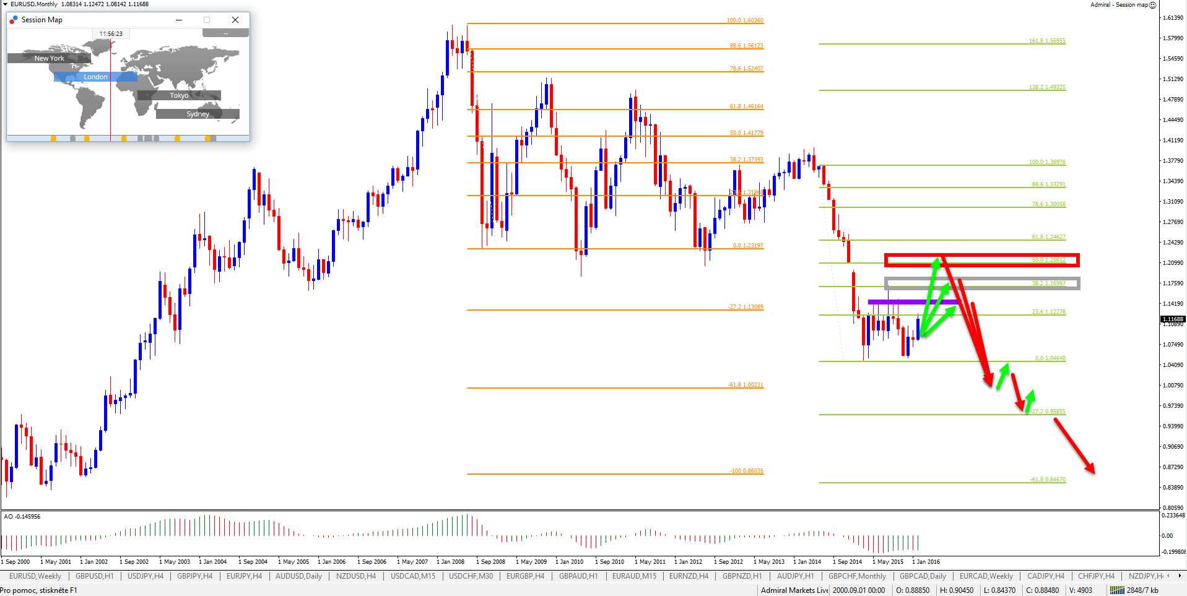Select the Sydney session bar
Screen dimensions: 1187x596
[198, 114]
